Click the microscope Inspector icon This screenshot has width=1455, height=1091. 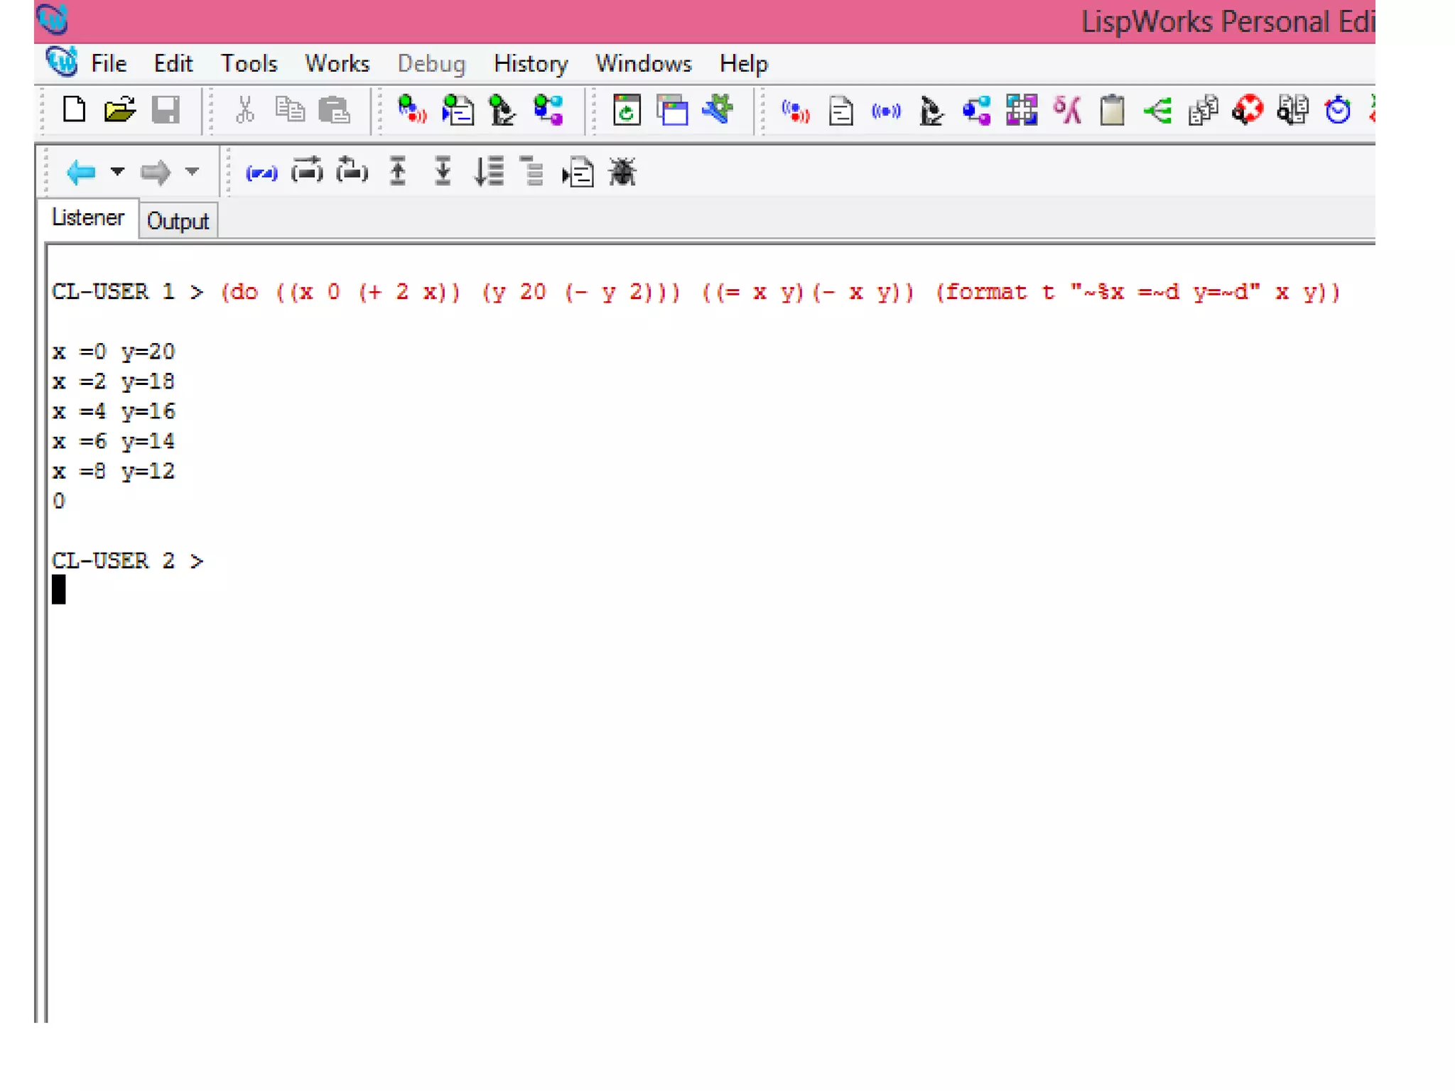click(931, 111)
